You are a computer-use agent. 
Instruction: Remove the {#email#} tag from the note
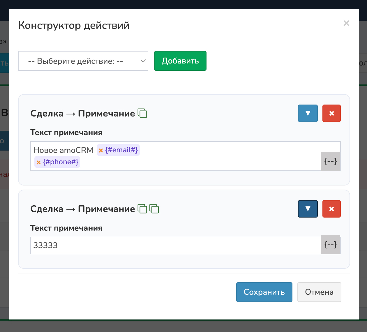(x=101, y=150)
